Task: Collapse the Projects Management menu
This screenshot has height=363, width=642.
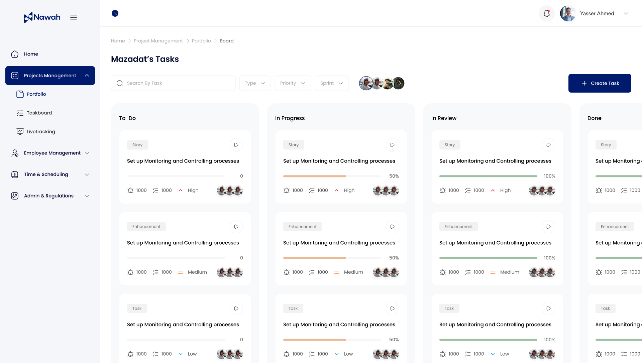Action: point(87,76)
